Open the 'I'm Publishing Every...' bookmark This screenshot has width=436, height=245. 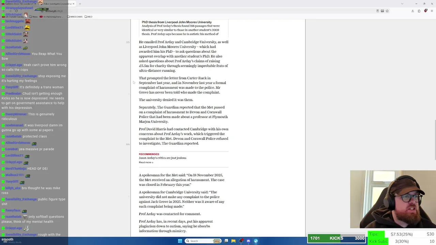click(51, 17)
